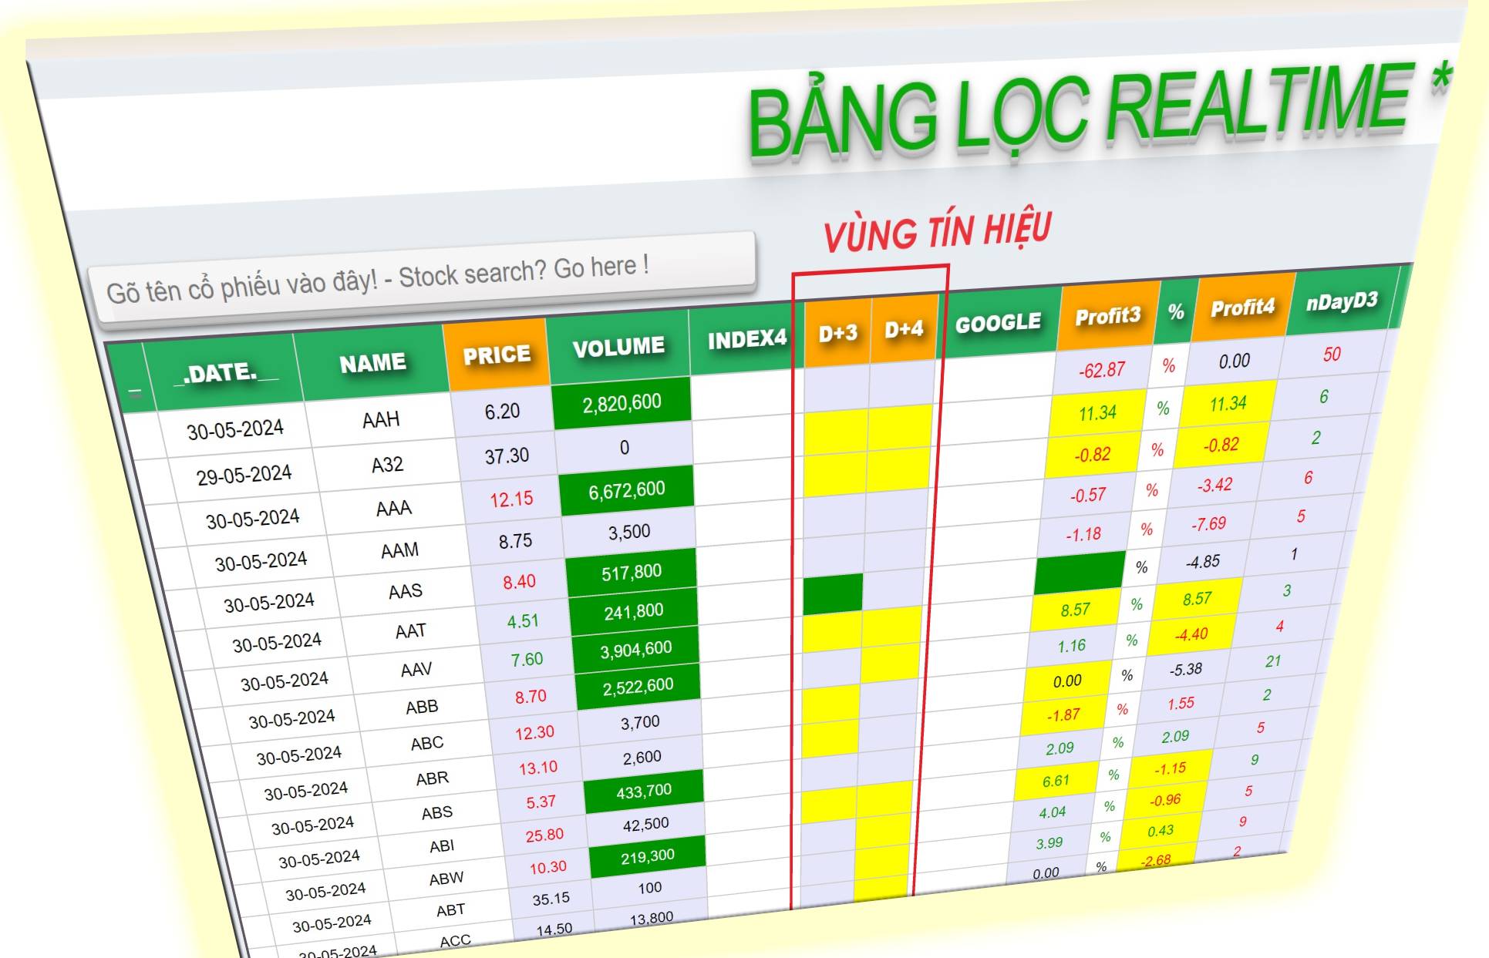Screen dimensions: 1489x958
Task: Click the NAME column header
Action: pyautogui.click(x=372, y=362)
